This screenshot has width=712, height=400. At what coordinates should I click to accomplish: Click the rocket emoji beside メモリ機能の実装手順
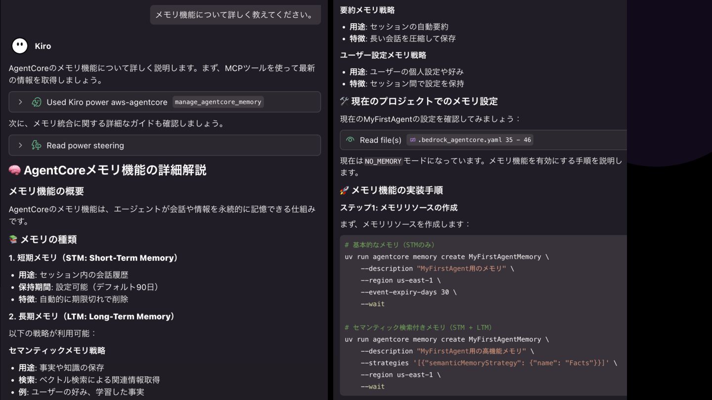345,190
